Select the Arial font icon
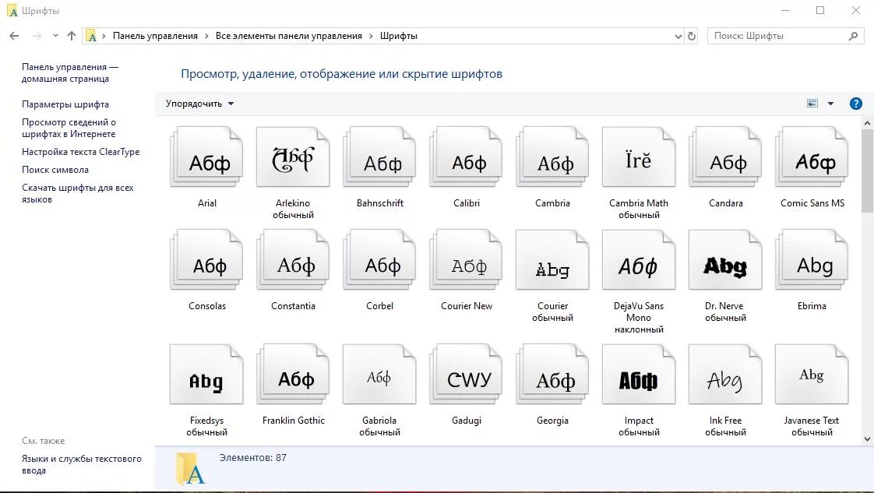Screen dimensions: 874x493 coord(206,157)
